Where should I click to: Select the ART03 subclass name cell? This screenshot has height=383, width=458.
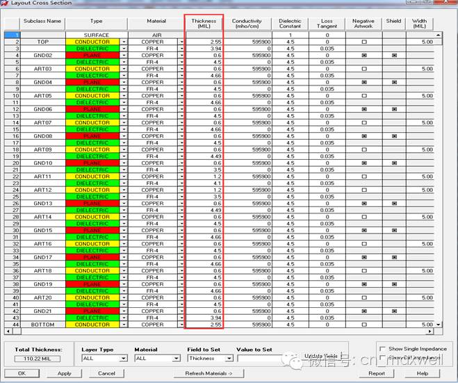pos(42,70)
